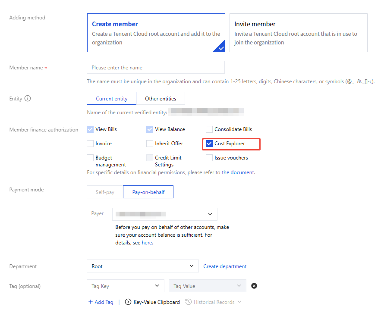The image size is (384, 316).
Task: Check the Inherit Offer option
Action: [150, 144]
